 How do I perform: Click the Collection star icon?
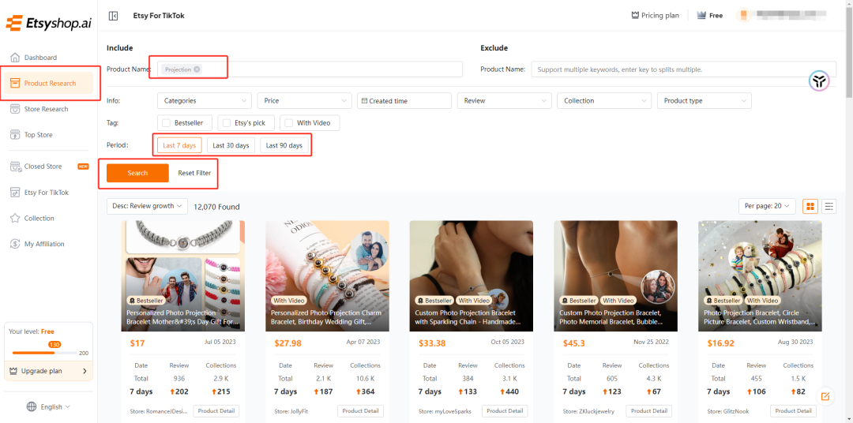click(15, 218)
